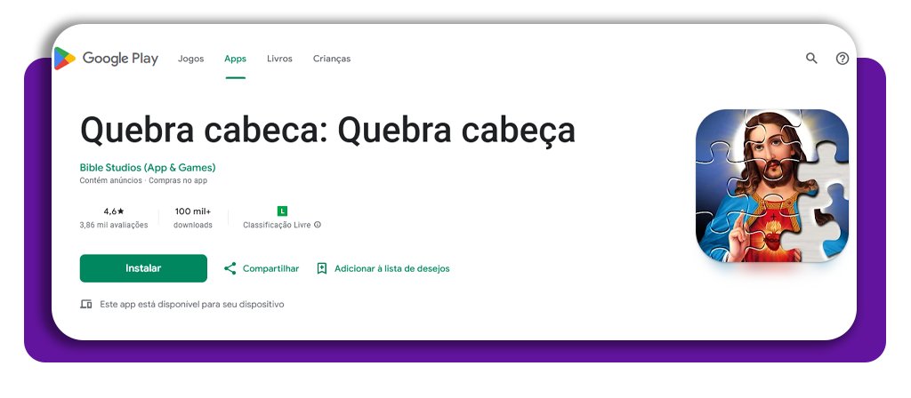Click the Quebra cabeca app title
The width and height of the screenshot is (911, 398).
click(327, 130)
